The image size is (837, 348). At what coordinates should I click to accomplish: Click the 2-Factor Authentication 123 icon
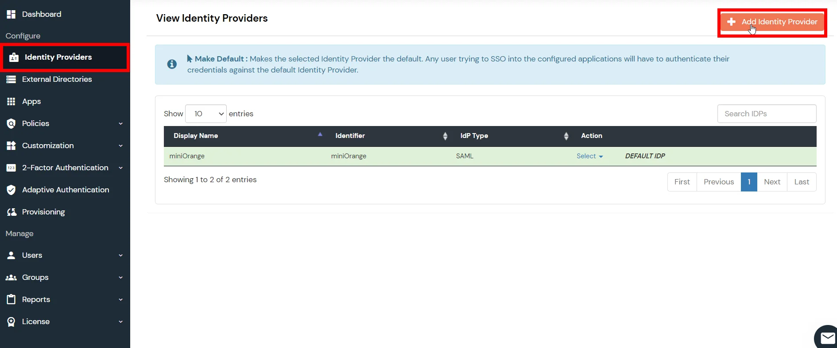pyautogui.click(x=11, y=168)
